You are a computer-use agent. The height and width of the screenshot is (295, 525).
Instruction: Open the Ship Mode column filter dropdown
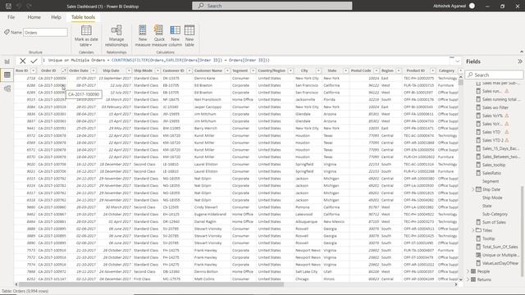pyautogui.click(x=157, y=71)
